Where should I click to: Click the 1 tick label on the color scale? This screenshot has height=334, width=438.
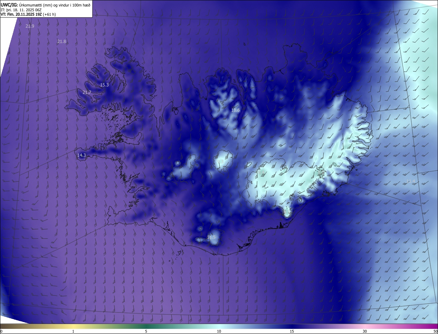73,332
